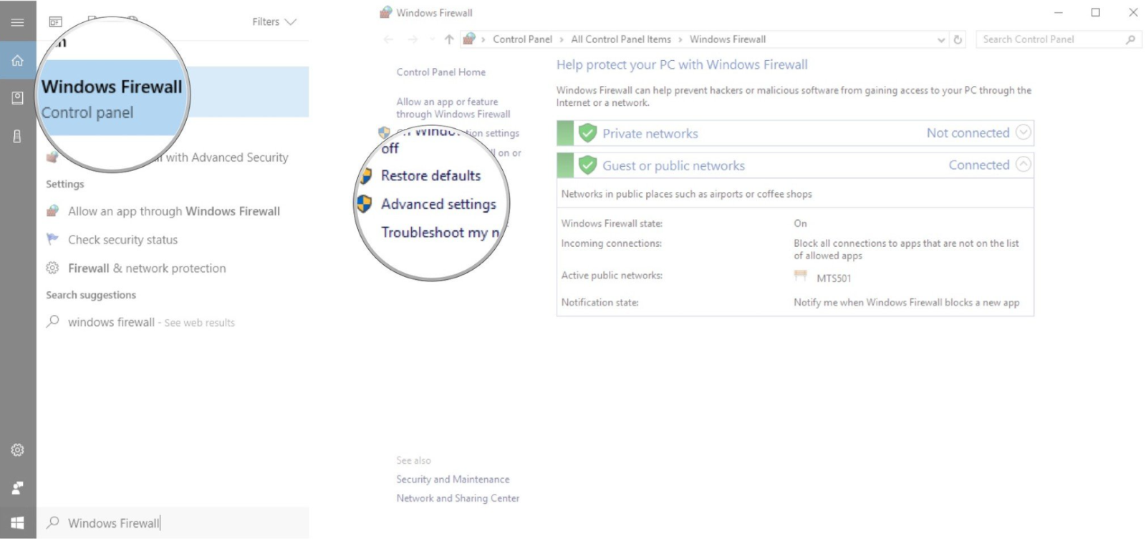Click Control Panel icon in address bar
Screen dimensions: 1146x539
pyautogui.click(x=469, y=39)
